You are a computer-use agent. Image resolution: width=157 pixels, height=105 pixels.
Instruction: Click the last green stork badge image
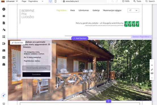(x=137, y=24)
